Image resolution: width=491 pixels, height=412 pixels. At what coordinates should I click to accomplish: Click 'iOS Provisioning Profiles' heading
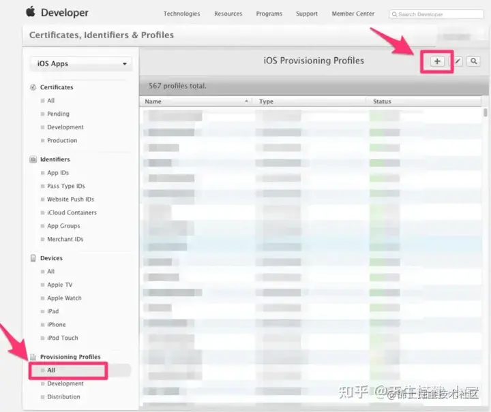[314, 61]
